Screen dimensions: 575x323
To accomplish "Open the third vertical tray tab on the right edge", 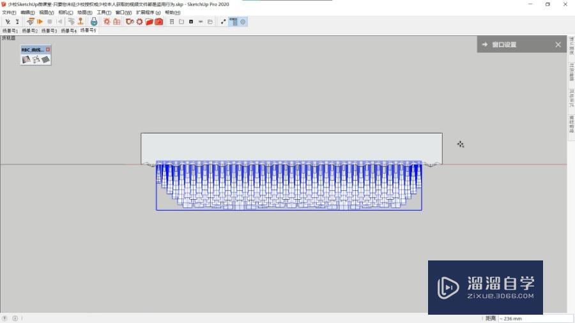I will (571, 98).
